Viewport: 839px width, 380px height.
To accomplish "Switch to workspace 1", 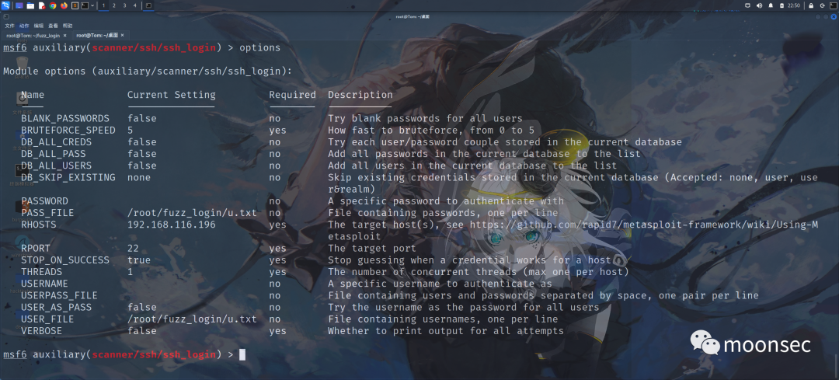I will click(x=103, y=5).
